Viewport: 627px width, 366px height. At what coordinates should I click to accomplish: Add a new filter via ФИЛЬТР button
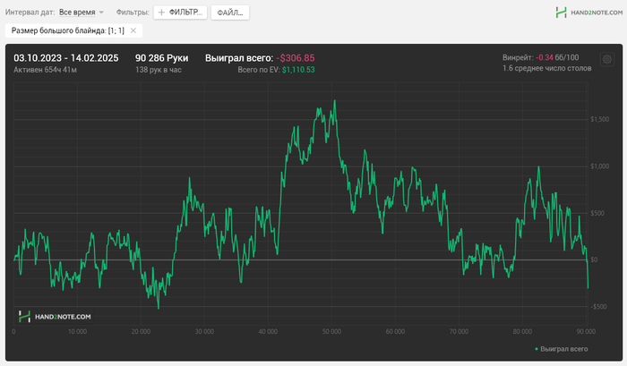[x=180, y=13]
